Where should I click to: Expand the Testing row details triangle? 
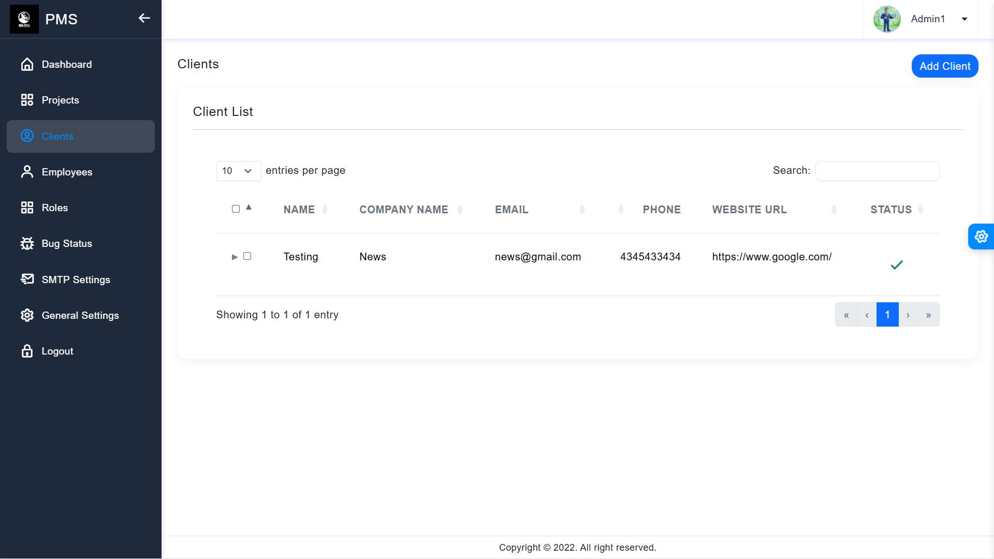tap(235, 257)
